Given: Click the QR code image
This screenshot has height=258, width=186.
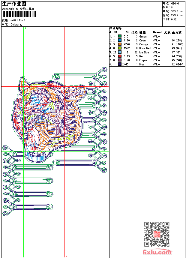Looking at the screenshot, I should click(157, 234).
